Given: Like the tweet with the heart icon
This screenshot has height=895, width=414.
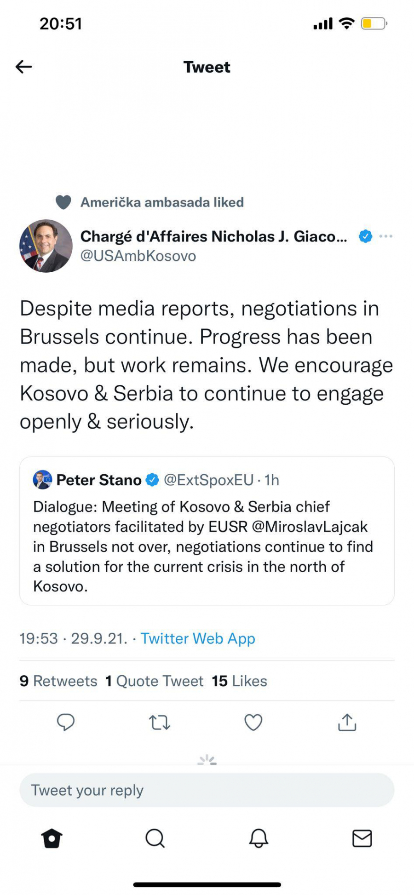Looking at the screenshot, I should (x=253, y=723).
